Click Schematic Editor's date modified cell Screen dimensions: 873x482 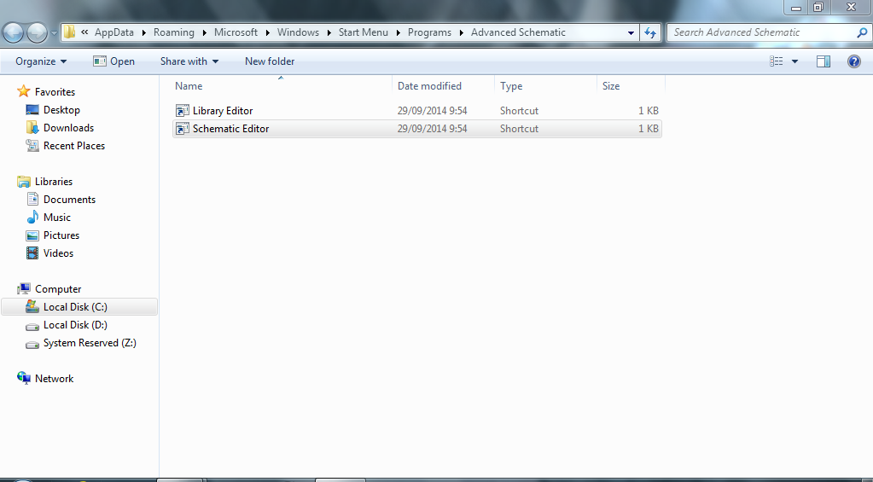click(432, 129)
